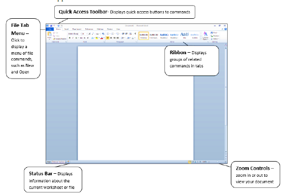Click the highlighted Align Left icon

(x=108, y=38)
